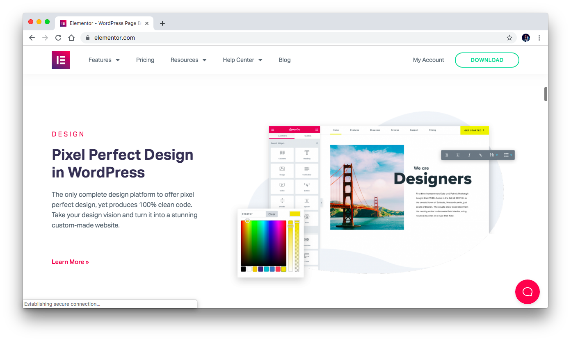The height and width of the screenshot is (341, 571).
Task: Follow the Learn More link
Action: pos(70,262)
